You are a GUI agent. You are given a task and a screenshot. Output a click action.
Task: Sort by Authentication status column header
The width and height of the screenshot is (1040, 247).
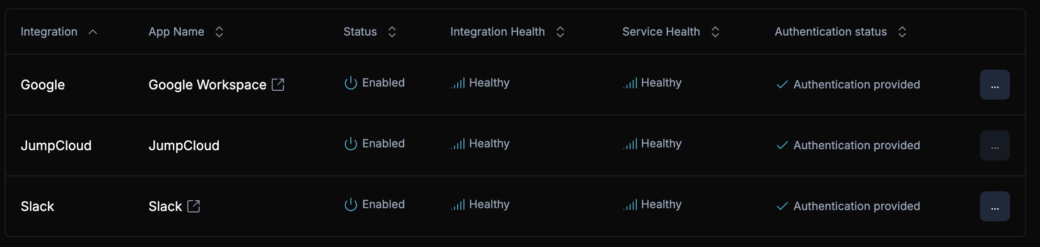(x=902, y=32)
